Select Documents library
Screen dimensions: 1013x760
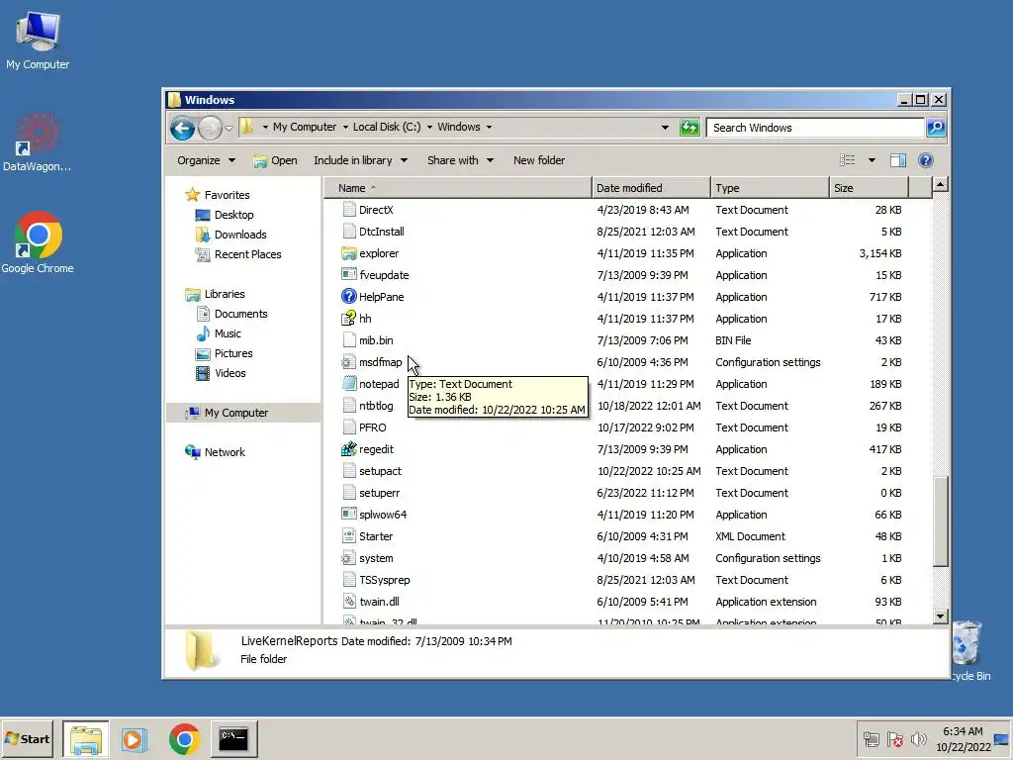point(240,314)
